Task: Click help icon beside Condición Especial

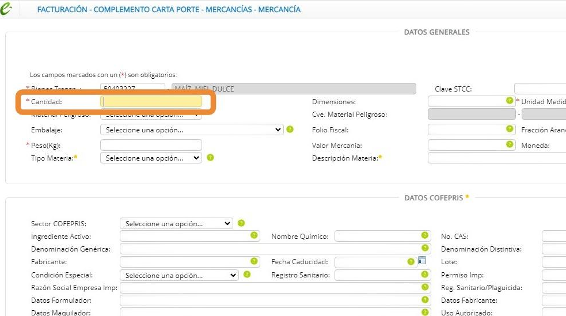Action: (247, 275)
